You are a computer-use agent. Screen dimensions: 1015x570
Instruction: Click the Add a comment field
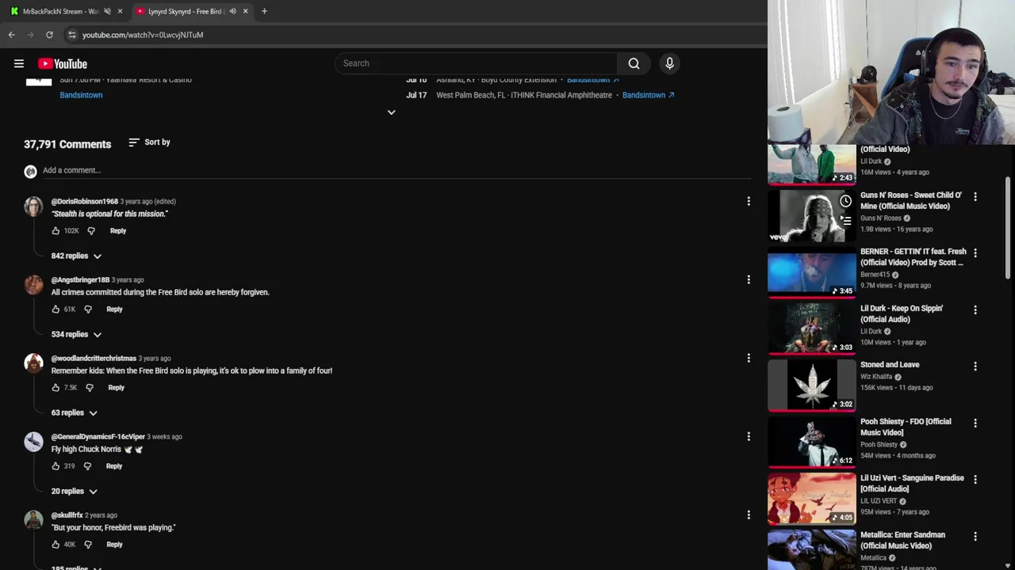tap(396, 170)
